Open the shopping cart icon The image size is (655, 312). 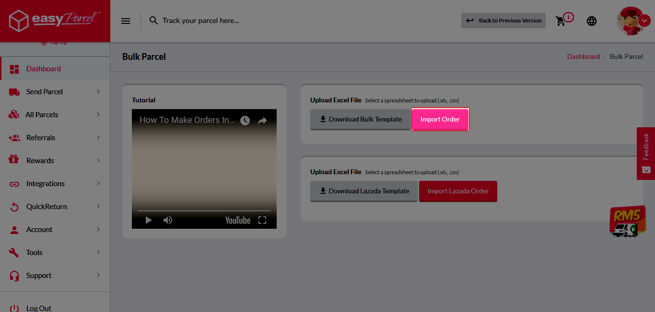click(x=561, y=21)
